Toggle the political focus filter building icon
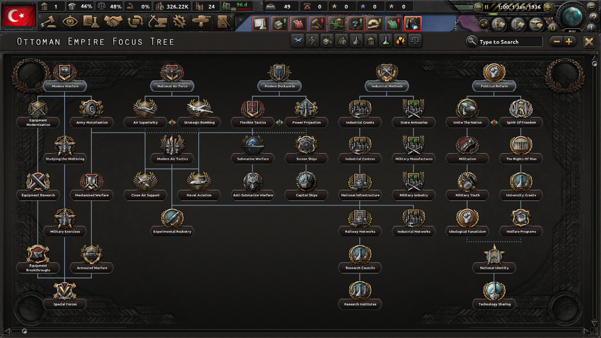 [x=371, y=41]
